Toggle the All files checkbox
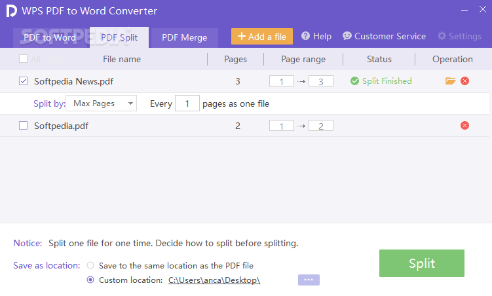This screenshot has width=492, height=296. (23, 59)
